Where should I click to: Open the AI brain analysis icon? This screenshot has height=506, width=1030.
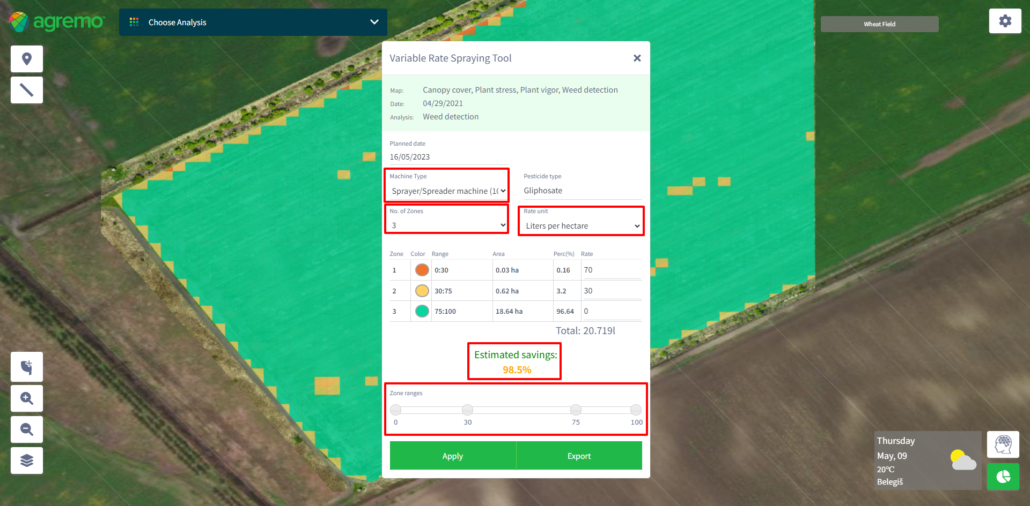(x=1003, y=444)
